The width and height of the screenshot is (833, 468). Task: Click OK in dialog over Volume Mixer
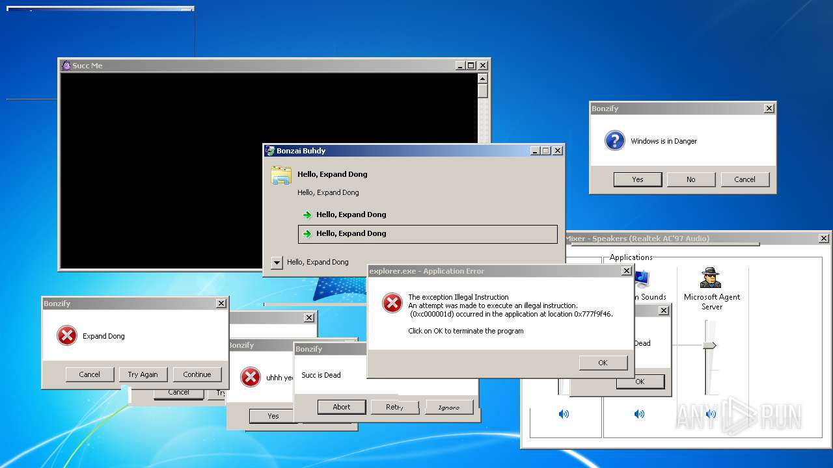(640, 382)
